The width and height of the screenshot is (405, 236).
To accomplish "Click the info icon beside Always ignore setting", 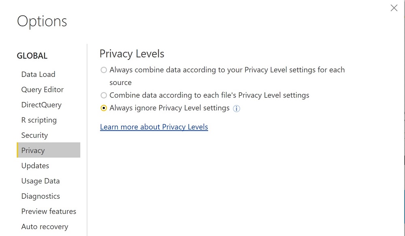I will pyautogui.click(x=237, y=108).
